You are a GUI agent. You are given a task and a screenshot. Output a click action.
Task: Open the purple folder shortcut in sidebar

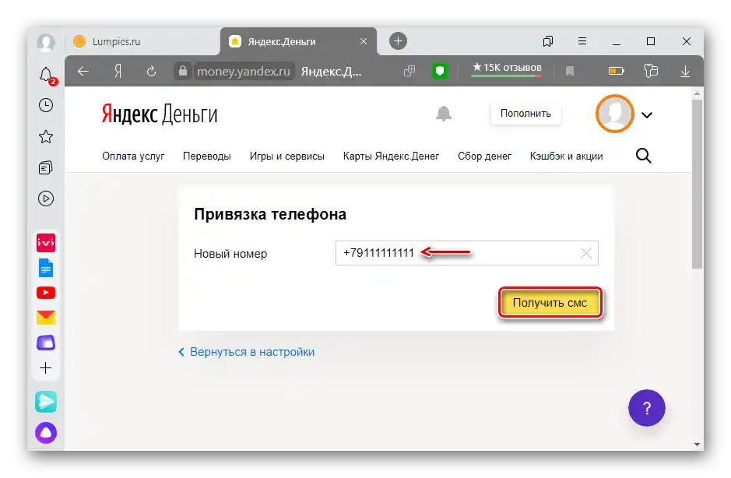pos(46,343)
